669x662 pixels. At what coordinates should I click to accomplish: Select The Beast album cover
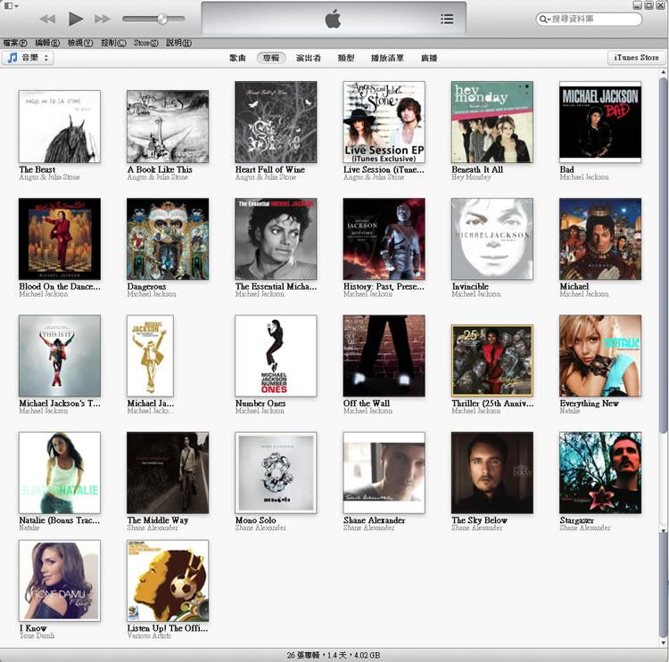[x=60, y=127]
